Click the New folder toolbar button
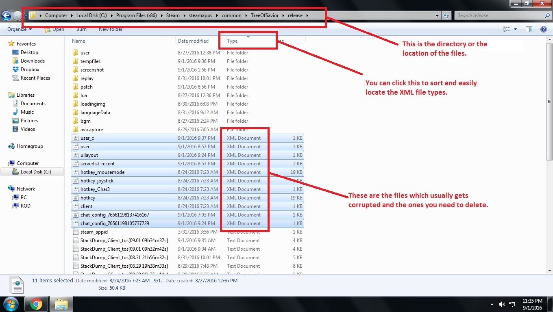 coord(111,29)
